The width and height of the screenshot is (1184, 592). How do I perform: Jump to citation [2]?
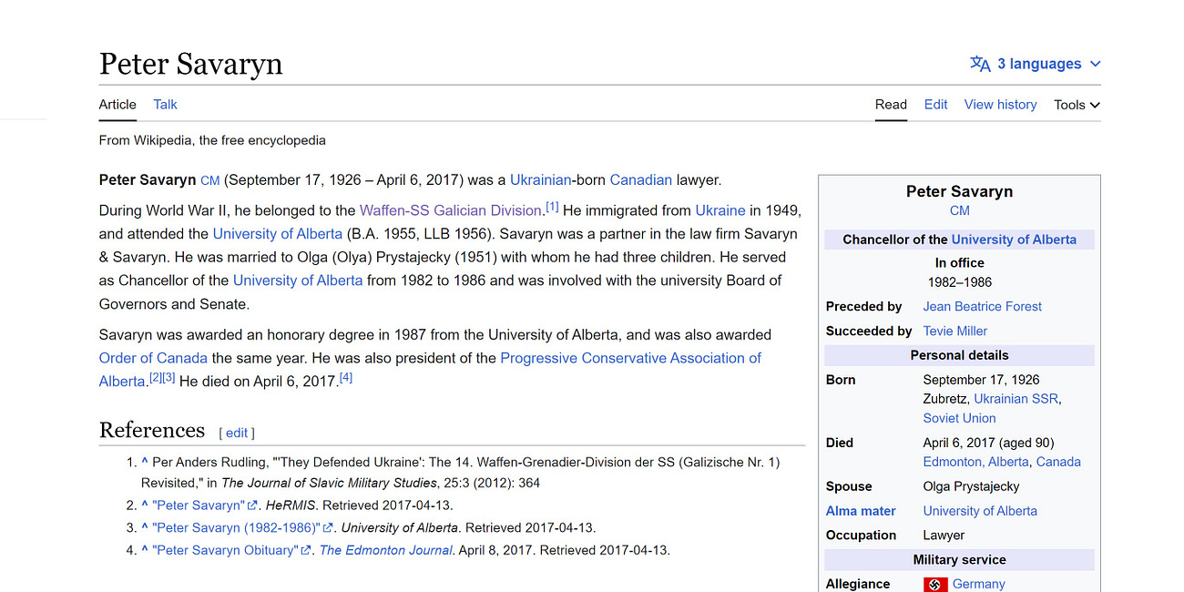pos(156,378)
